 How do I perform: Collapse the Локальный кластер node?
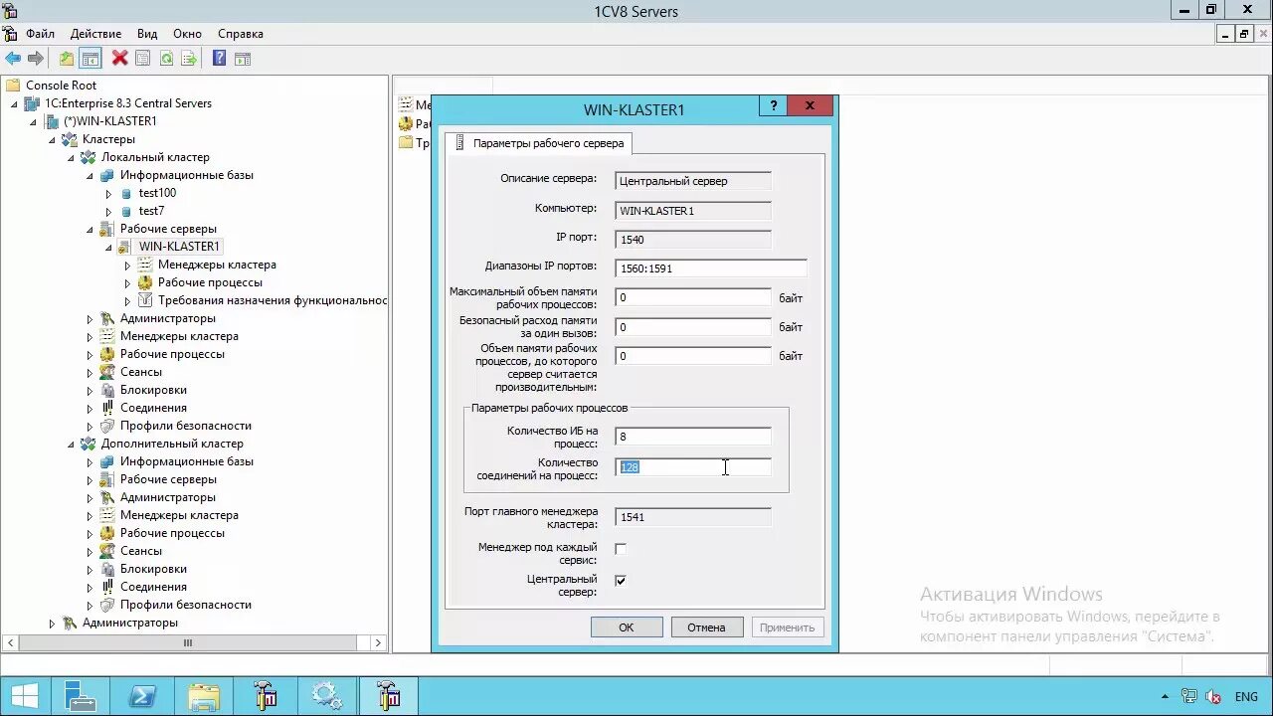(71, 157)
